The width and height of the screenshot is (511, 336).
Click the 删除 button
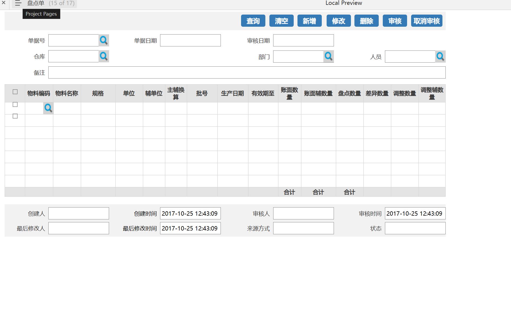(367, 21)
